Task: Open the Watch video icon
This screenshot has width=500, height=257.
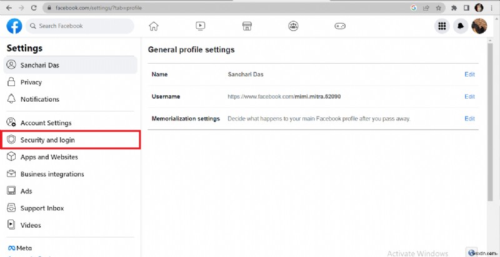Action: 200,26
